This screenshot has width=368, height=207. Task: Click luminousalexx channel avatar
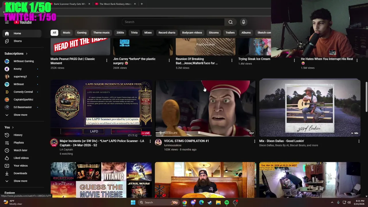click(x=158, y=143)
